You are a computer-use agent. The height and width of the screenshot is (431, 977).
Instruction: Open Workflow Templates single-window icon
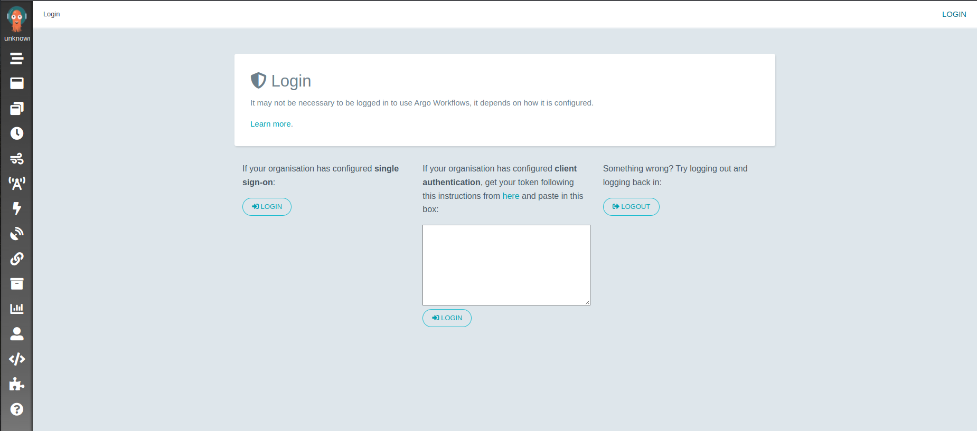pos(17,83)
